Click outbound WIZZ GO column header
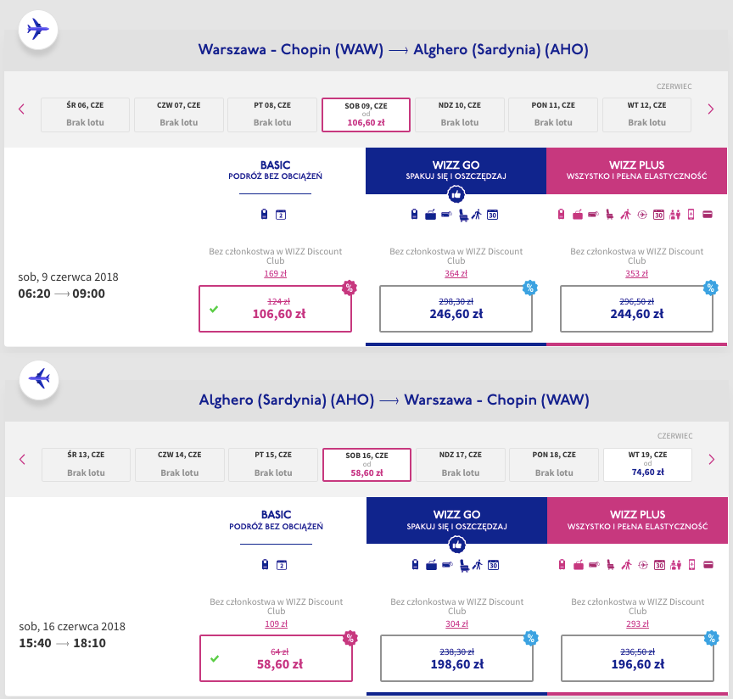The image size is (733, 699). (x=456, y=171)
